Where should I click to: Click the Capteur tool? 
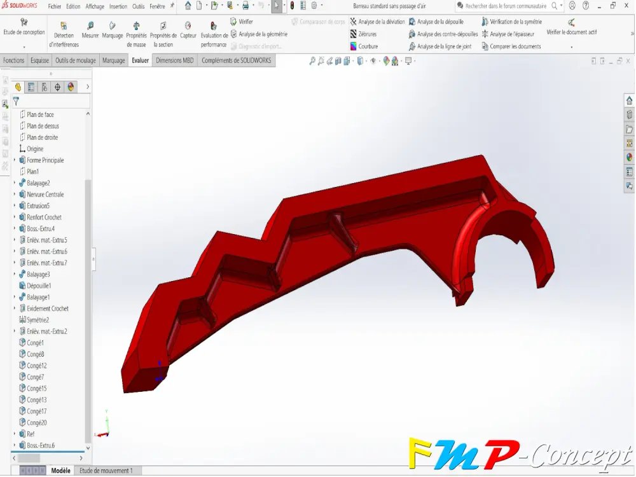(188, 31)
